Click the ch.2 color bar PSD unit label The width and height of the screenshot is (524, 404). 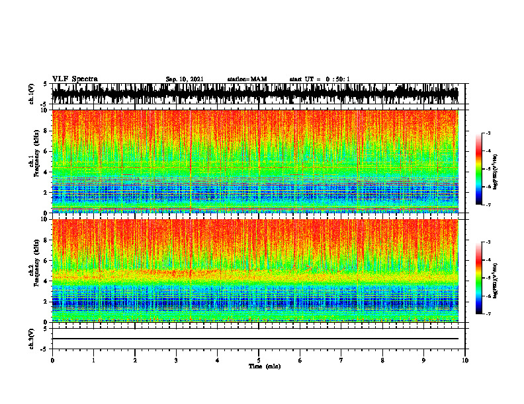496,280
